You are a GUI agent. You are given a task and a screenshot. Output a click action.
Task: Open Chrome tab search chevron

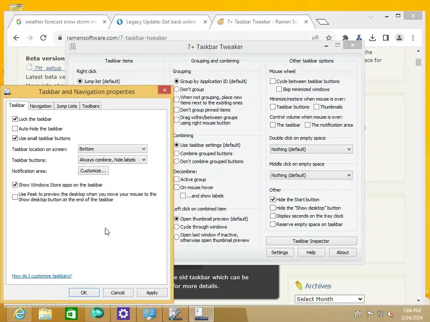371,17
